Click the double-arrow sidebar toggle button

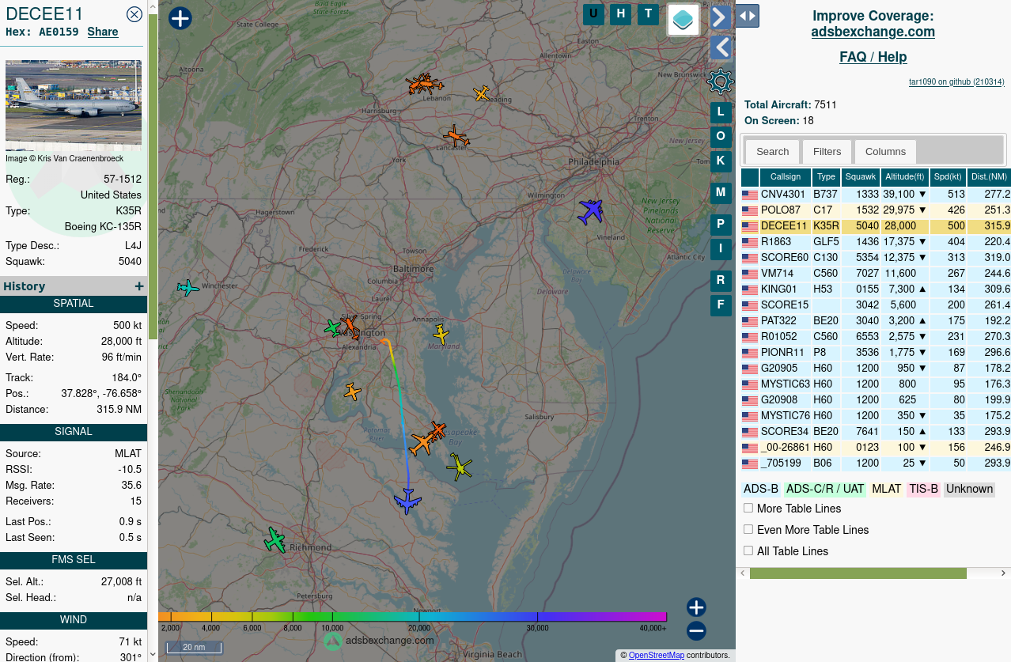click(x=748, y=16)
